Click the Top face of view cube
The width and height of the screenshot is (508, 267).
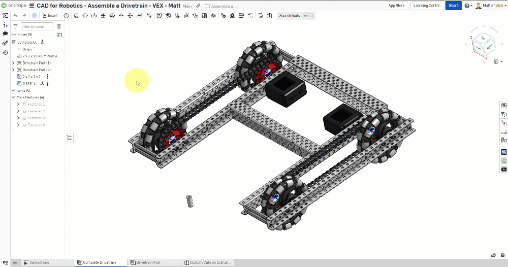pos(483,38)
